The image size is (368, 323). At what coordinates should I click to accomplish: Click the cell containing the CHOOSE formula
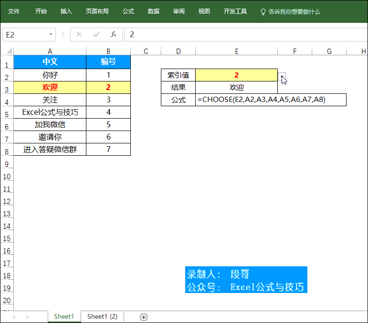pos(271,100)
